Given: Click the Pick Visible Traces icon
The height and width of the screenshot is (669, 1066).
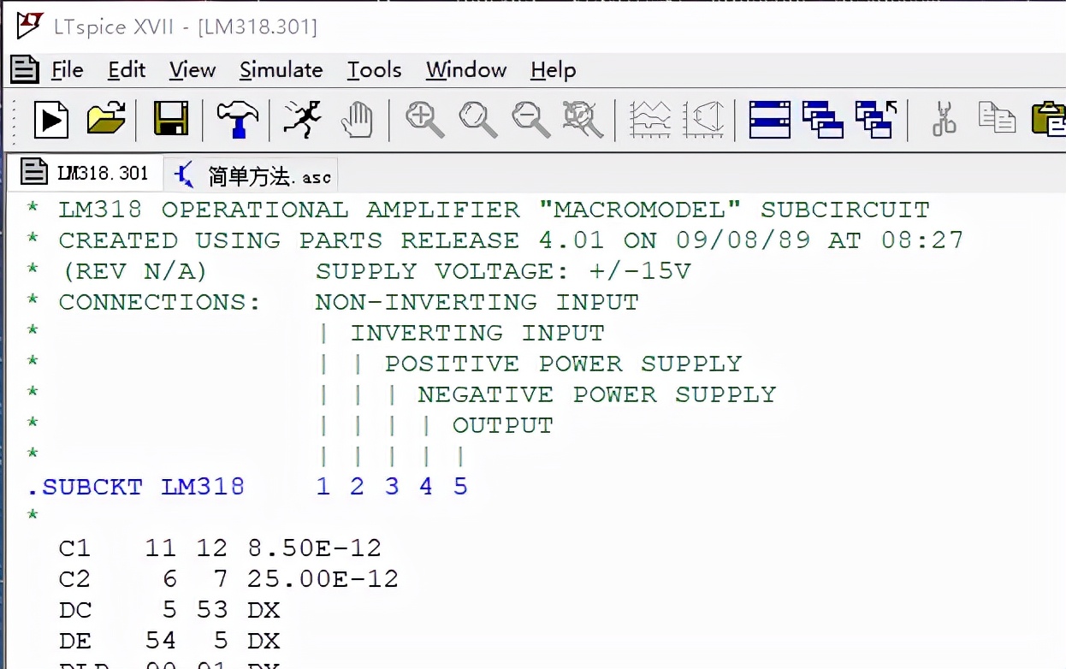Looking at the screenshot, I should click(x=704, y=119).
